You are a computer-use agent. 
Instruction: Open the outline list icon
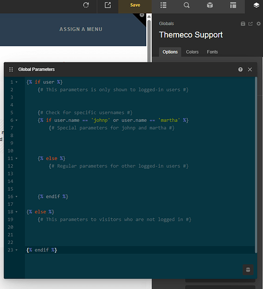pyautogui.click(x=164, y=5)
